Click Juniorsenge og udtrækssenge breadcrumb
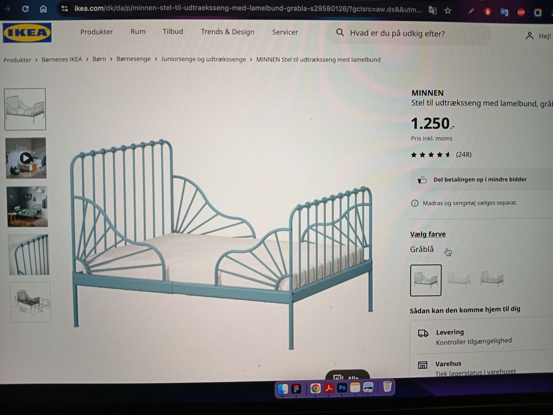The height and width of the screenshot is (415, 553). [x=203, y=59]
